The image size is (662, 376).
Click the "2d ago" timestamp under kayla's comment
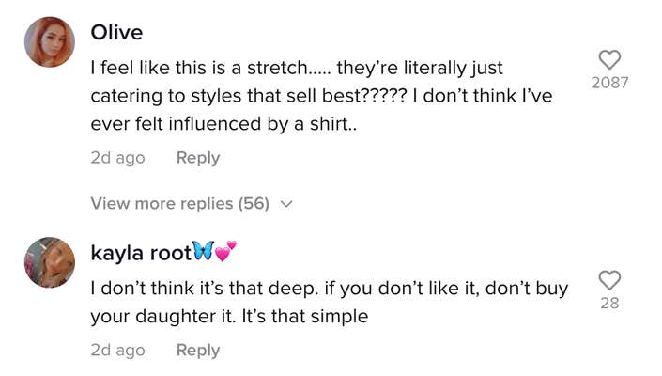click(117, 350)
